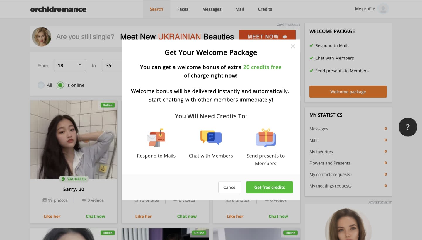Click Flowers and Presents statistic
Viewport: 422px width, 240px height.
pyautogui.click(x=330, y=163)
